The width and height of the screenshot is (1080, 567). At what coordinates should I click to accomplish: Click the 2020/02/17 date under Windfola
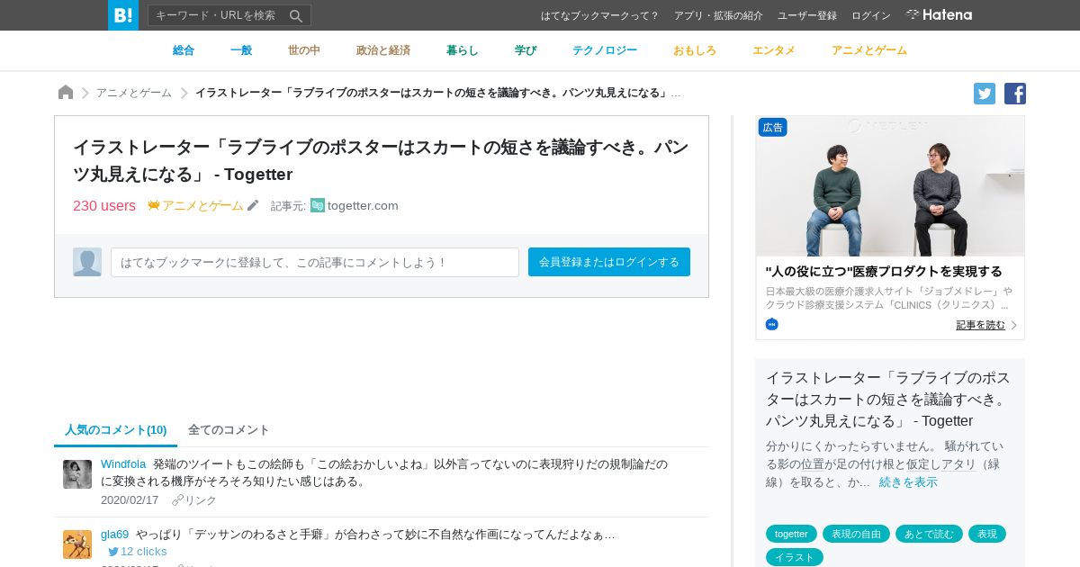(x=130, y=500)
